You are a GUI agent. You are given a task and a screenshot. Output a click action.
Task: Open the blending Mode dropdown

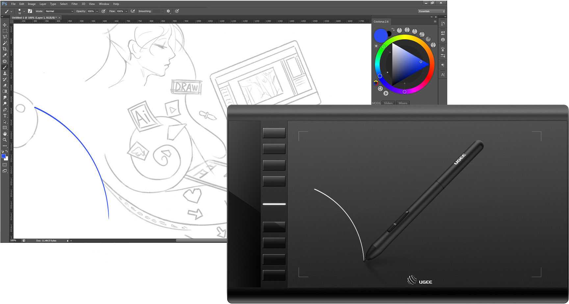tap(59, 11)
